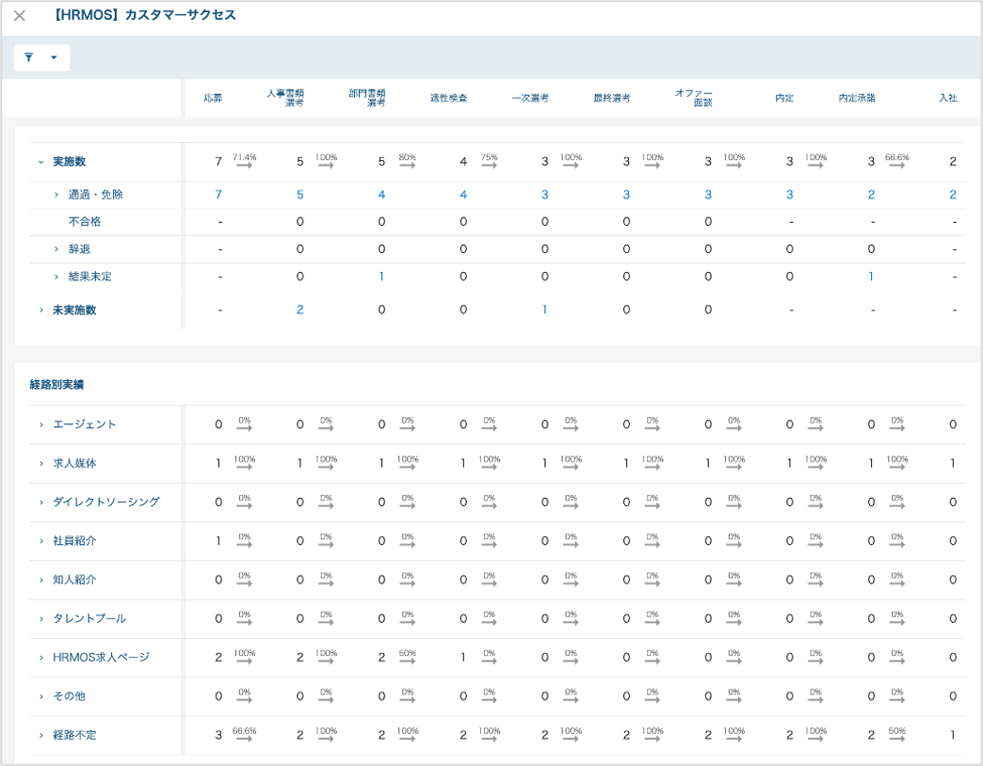Expand the その他 route row
Screen dimensions: 983x766
click(41, 696)
